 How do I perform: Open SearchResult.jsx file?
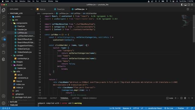(25, 39)
